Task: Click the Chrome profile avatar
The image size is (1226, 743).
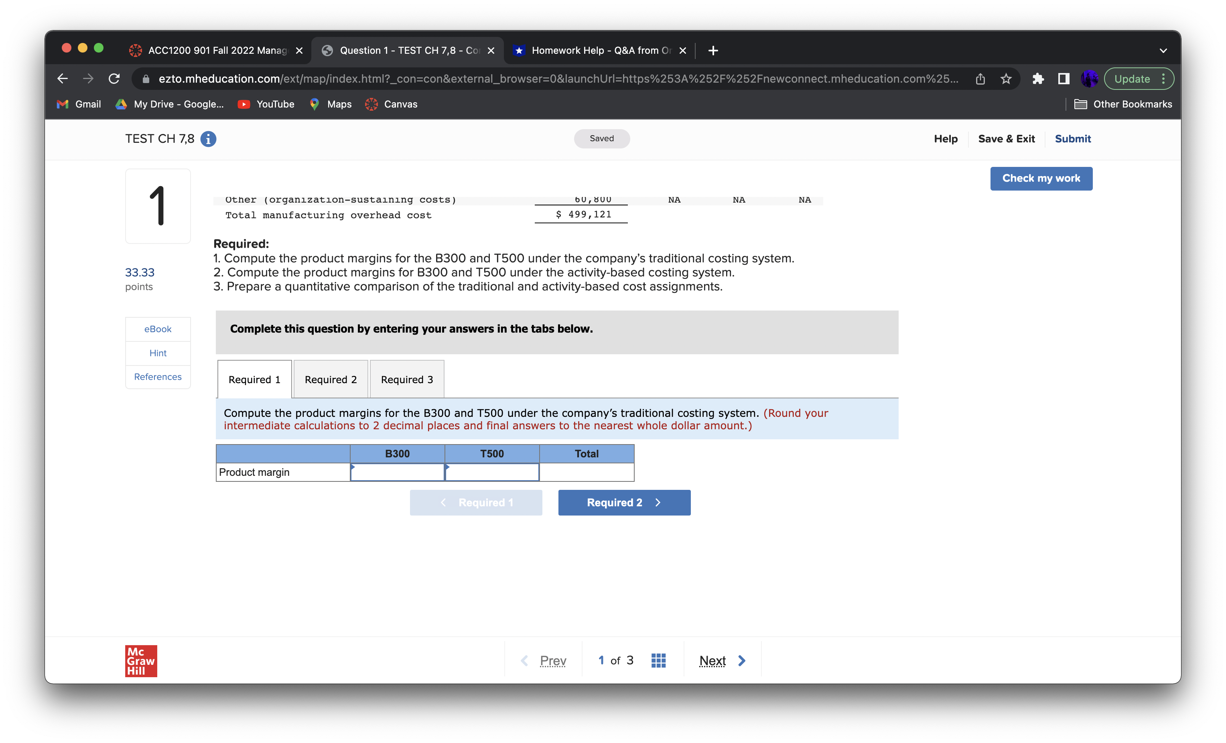Action: click(x=1090, y=79)
